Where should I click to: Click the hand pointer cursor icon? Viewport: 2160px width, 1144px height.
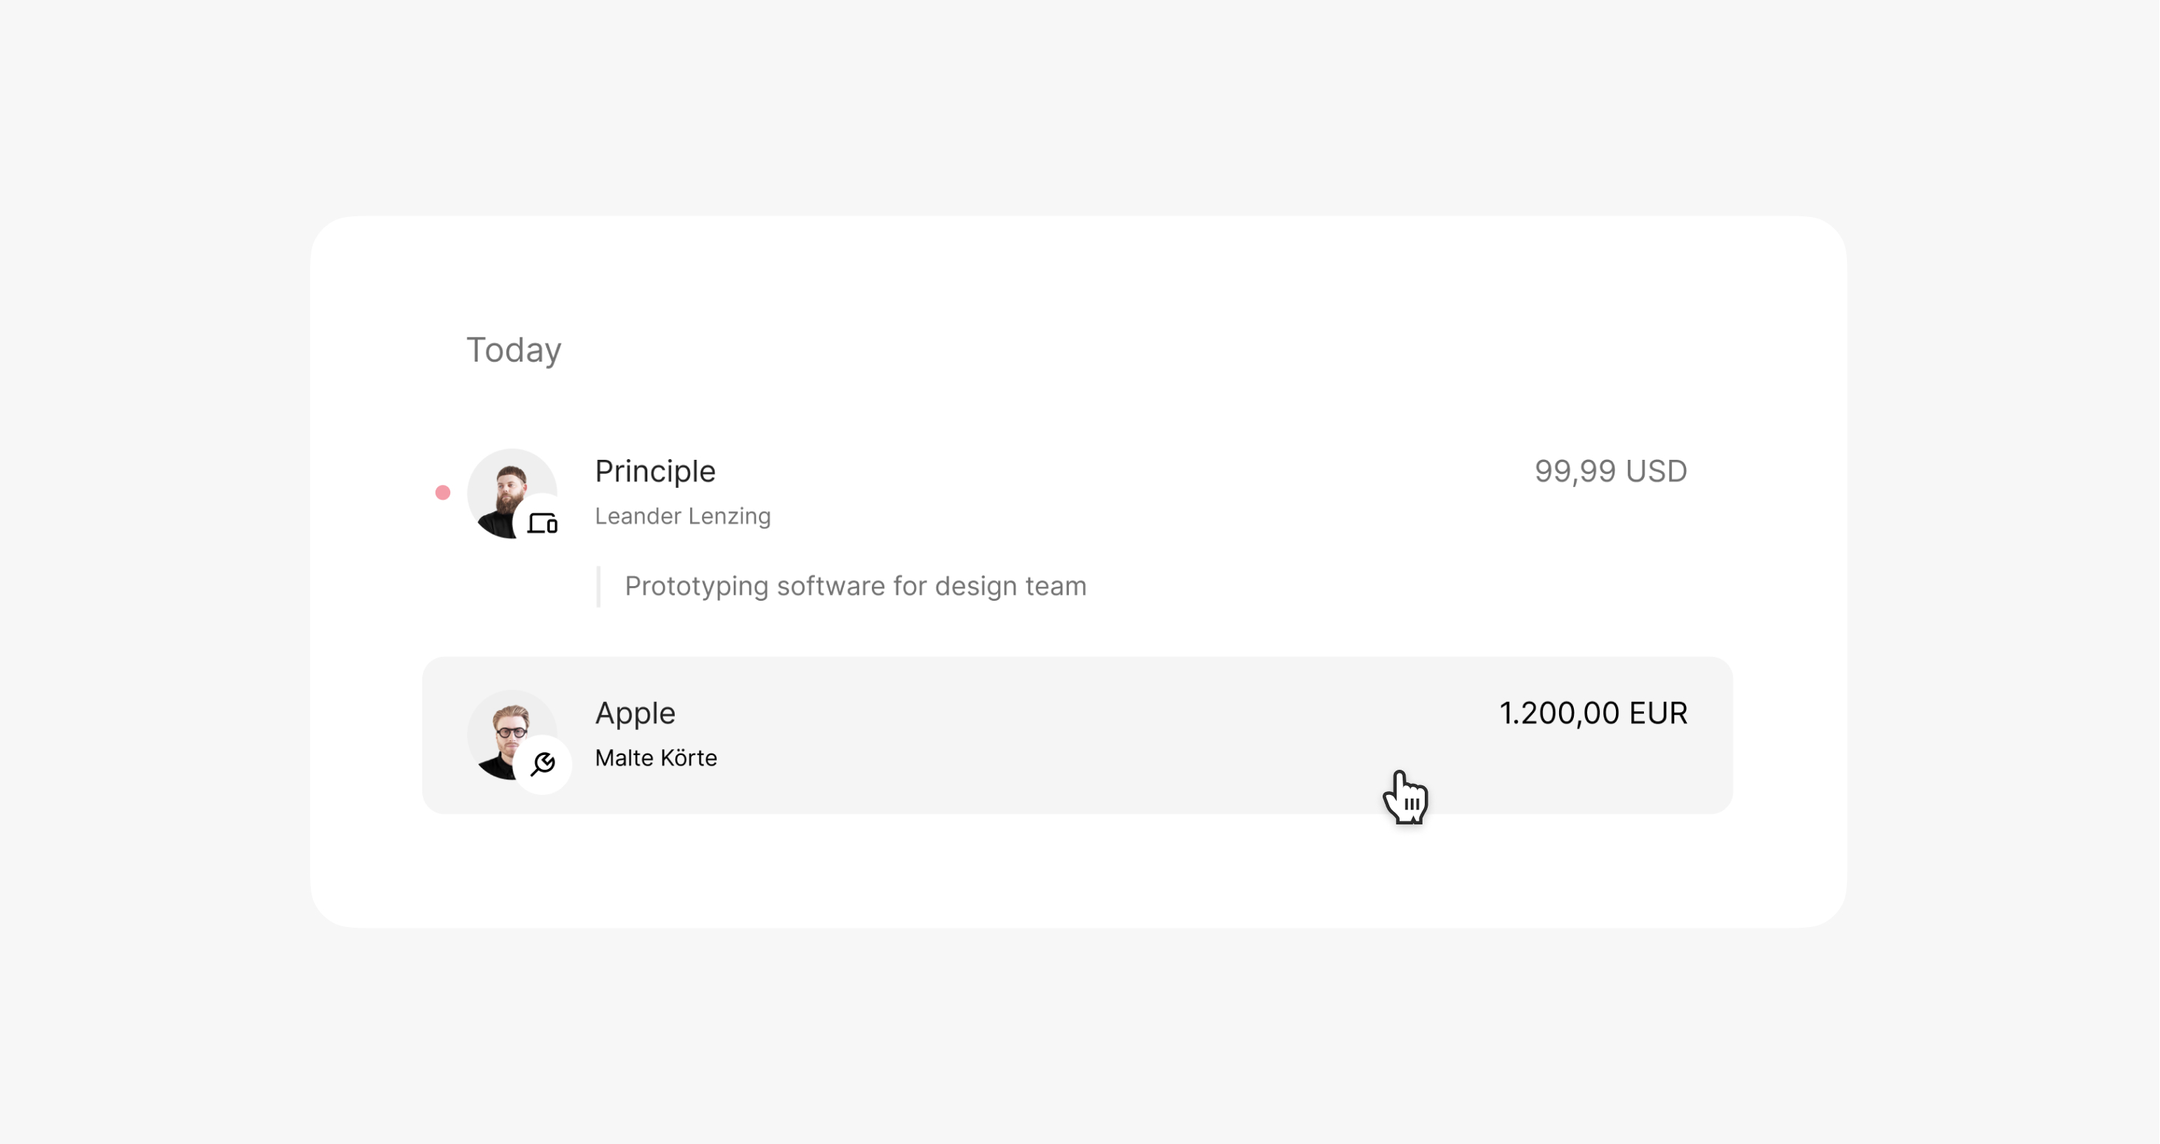(x=1406, y=797)
